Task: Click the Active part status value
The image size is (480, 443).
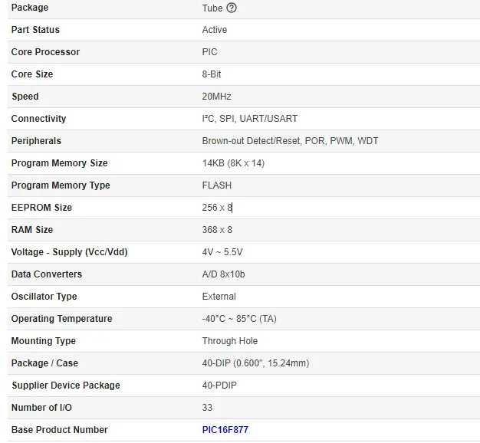Action: pyautogui.click(x=214, y=30)
